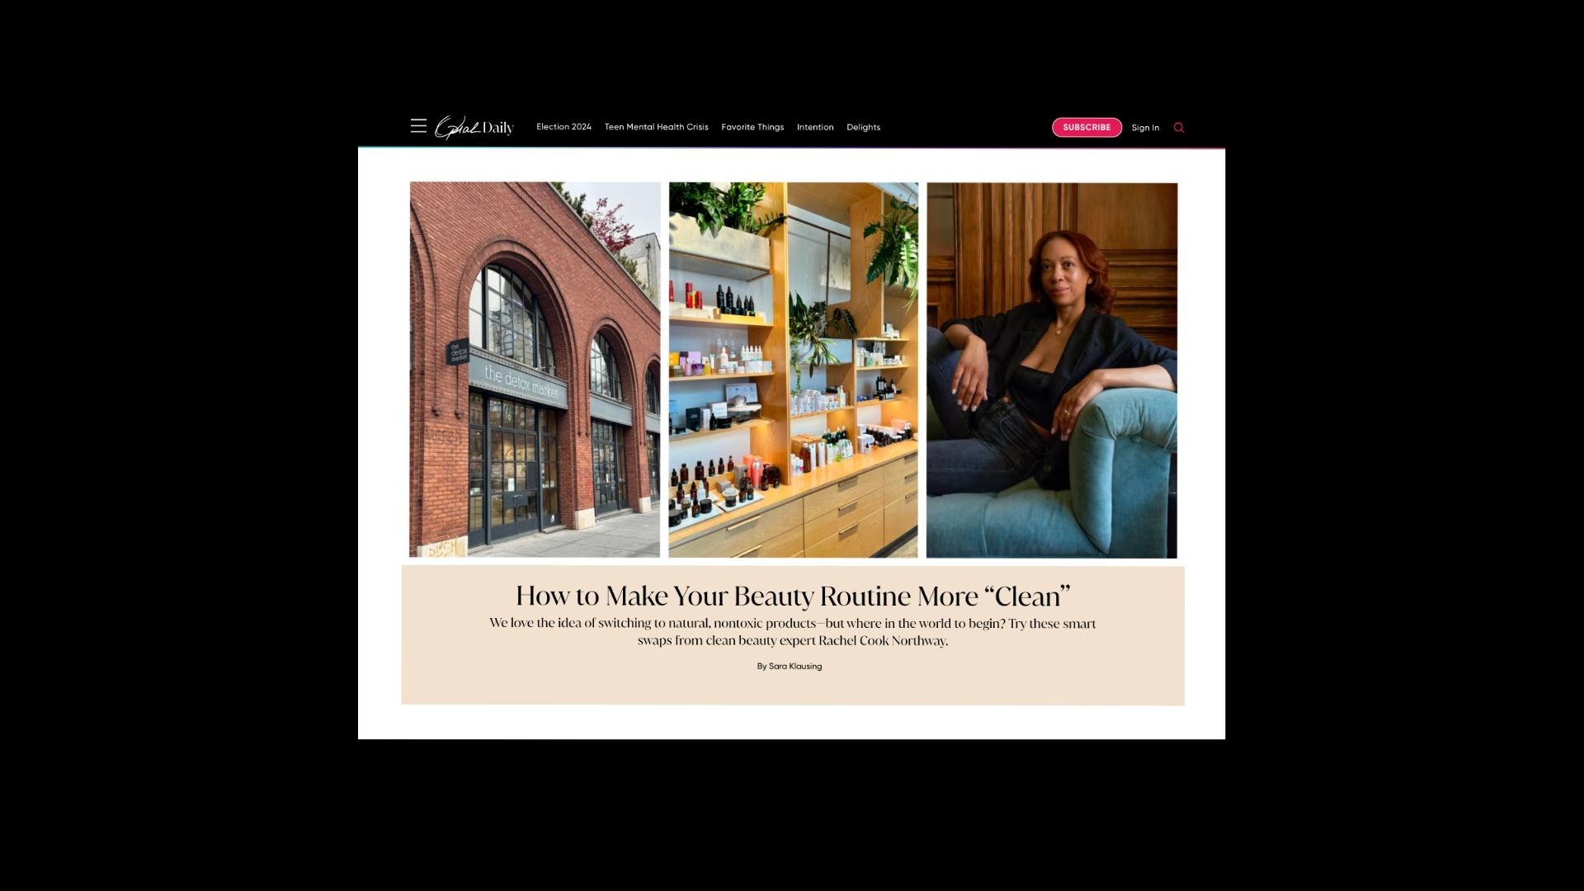Screen dimensions: 1584x891
Task: Open the search magnifier icon
Action: 1179,128
